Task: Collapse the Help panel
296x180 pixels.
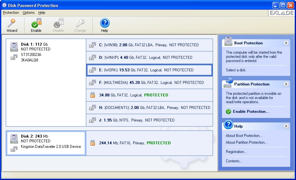Action: pyautogui.click(x=286, y=126)
